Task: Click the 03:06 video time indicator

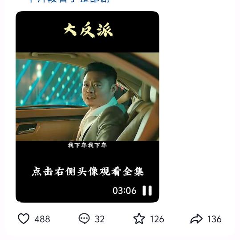Action: pos(124,191)
